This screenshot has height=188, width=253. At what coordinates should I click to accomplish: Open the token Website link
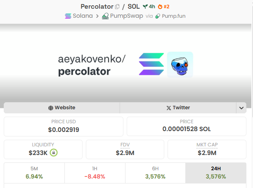coord(62,108)
